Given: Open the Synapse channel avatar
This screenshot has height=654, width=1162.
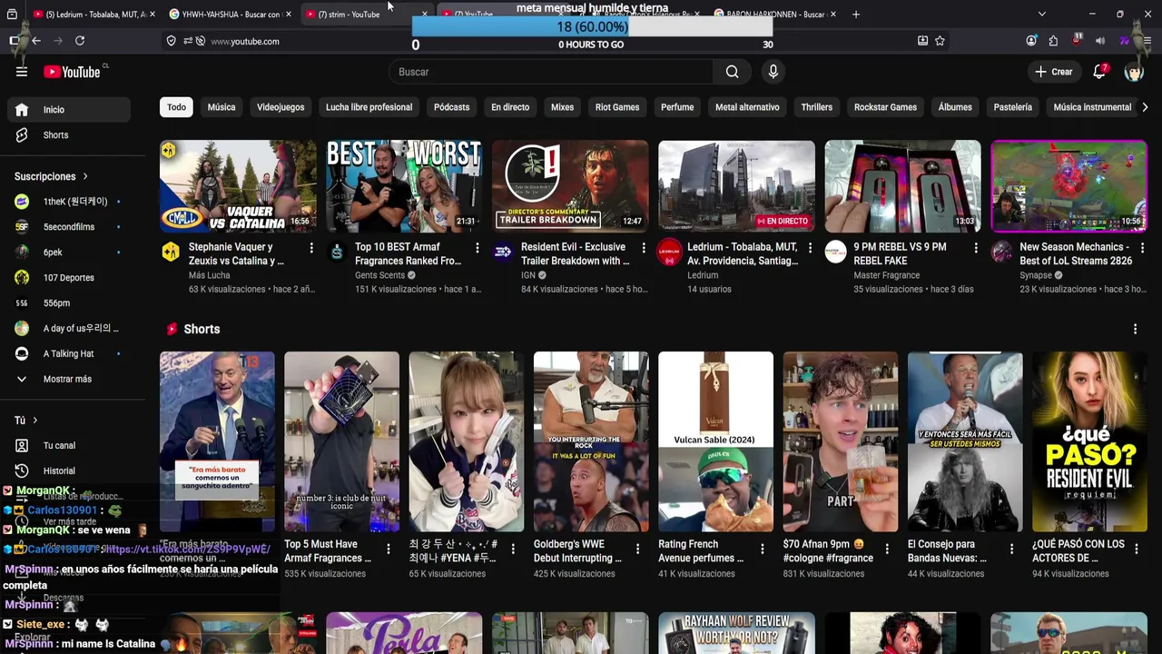Looking at the screenshot, I should point(1001,252).
